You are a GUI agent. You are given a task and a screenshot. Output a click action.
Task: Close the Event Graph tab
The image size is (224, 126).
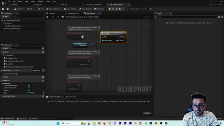coord(100,13)
